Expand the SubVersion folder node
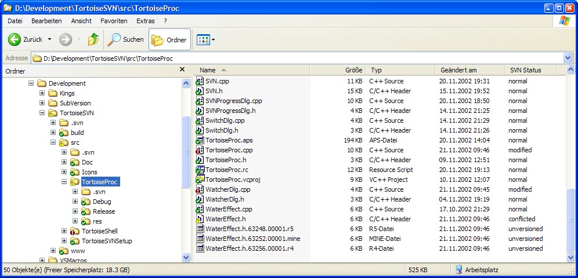Screen dimensions: 578x278 click(42, 103)
